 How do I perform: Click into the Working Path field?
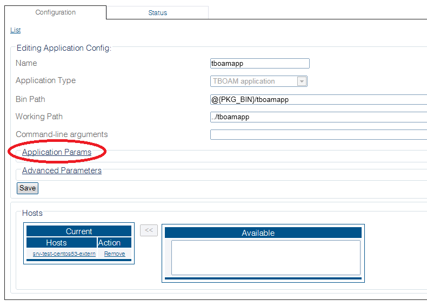pos(318,117)
